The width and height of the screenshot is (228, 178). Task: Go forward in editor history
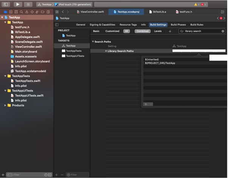[x=68, y=12]
